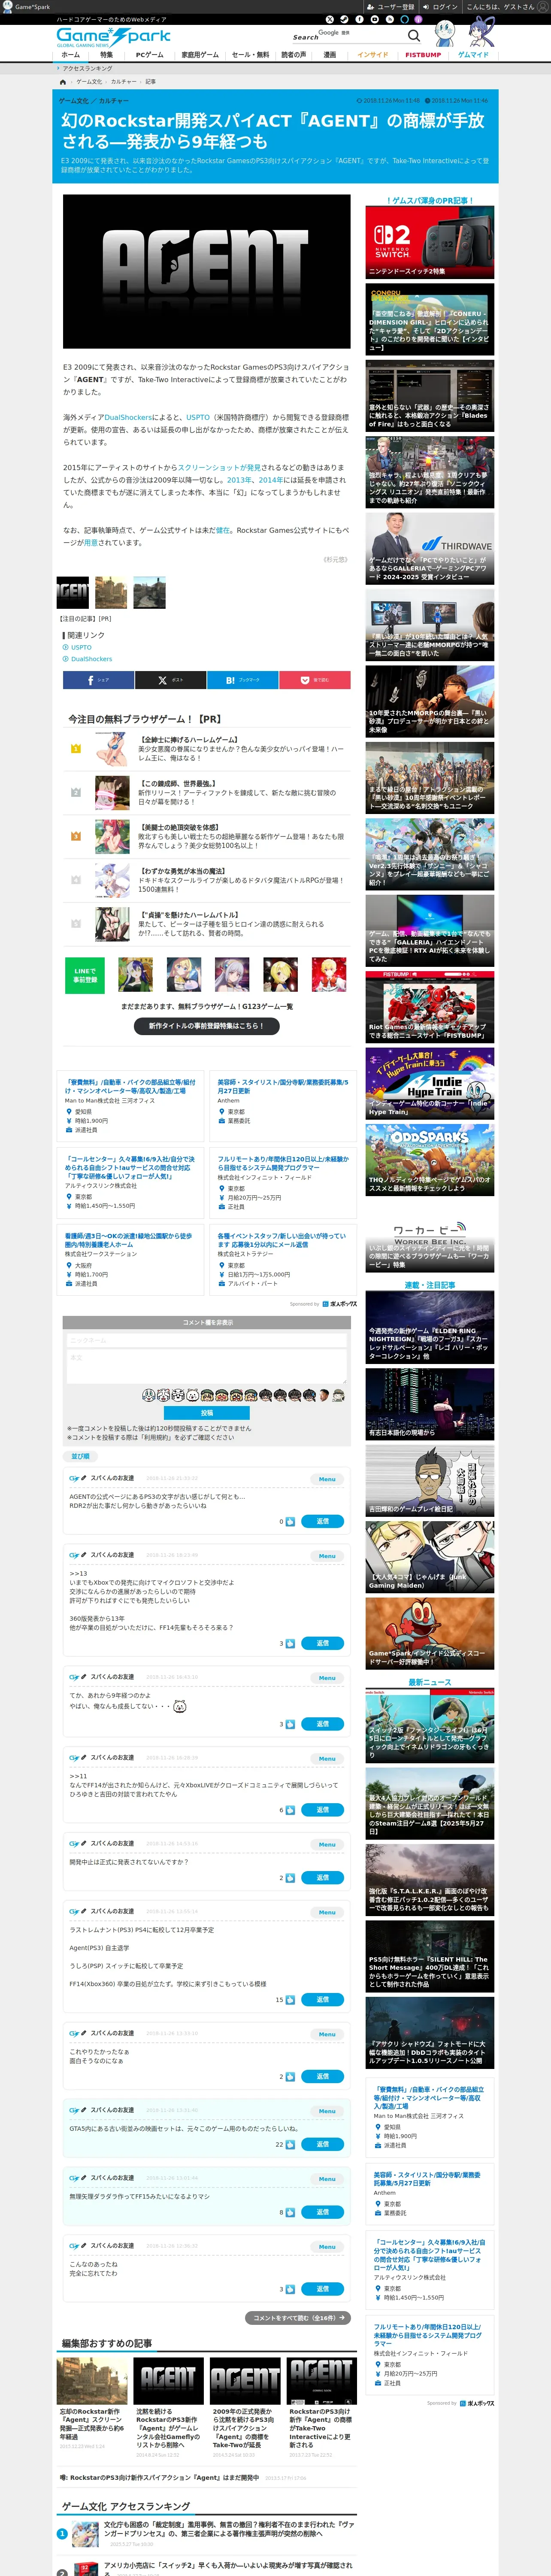Focus the 本文 comment textarea
The width and height of the screenshot is (551, 2576).
[x=207, y=1367]
